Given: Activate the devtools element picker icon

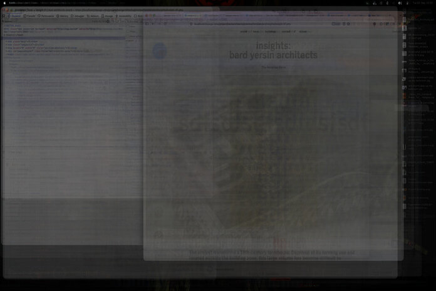Looking at the screenshot, I should [4, 16].
